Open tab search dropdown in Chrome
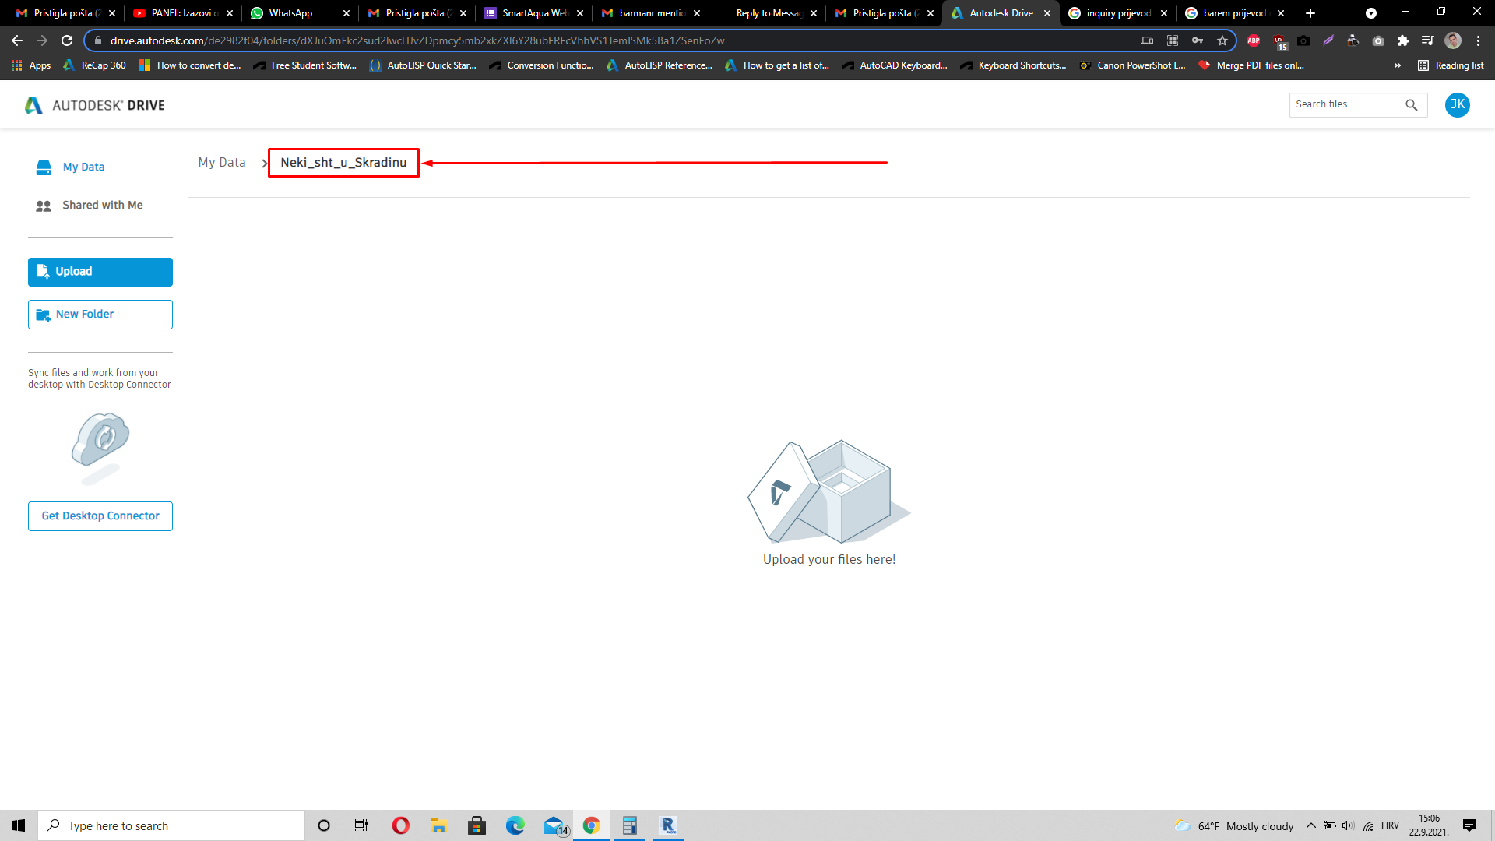Screen dimensions: 1495x841 point(1371,13)
